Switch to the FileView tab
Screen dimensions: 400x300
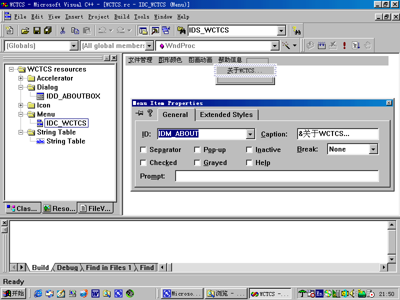(95, 208)
